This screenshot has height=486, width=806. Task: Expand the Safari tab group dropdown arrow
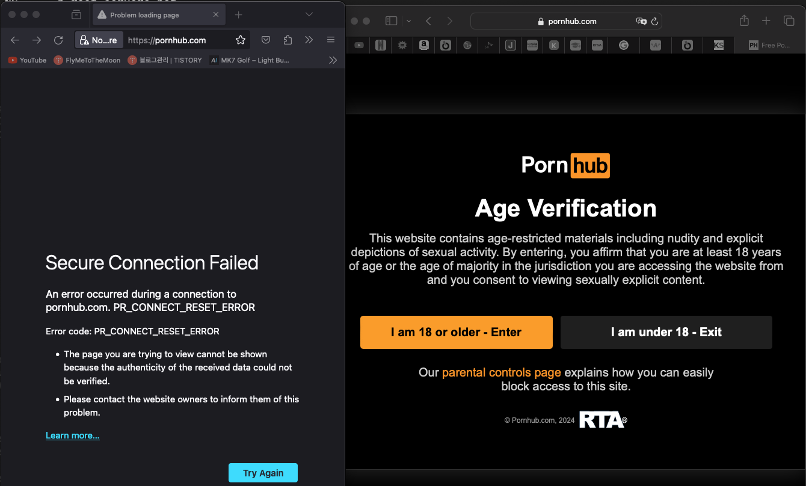pos(409,21)
